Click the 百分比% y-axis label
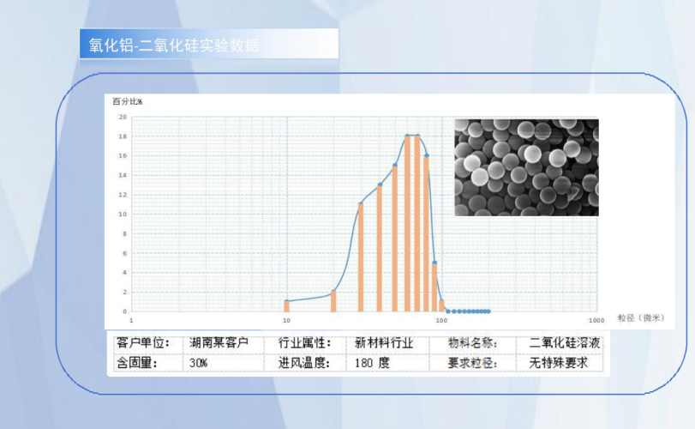The height and width of the screenshot is (429, 695). (x=128, y=101)
